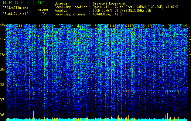Screen dimensions: 191x121
Task: Click the version number 1.0.0
Action: [41, 3]
